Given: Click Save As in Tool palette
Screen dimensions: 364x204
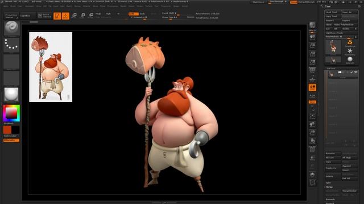Looking at the screenshot, I should (349, 12).
